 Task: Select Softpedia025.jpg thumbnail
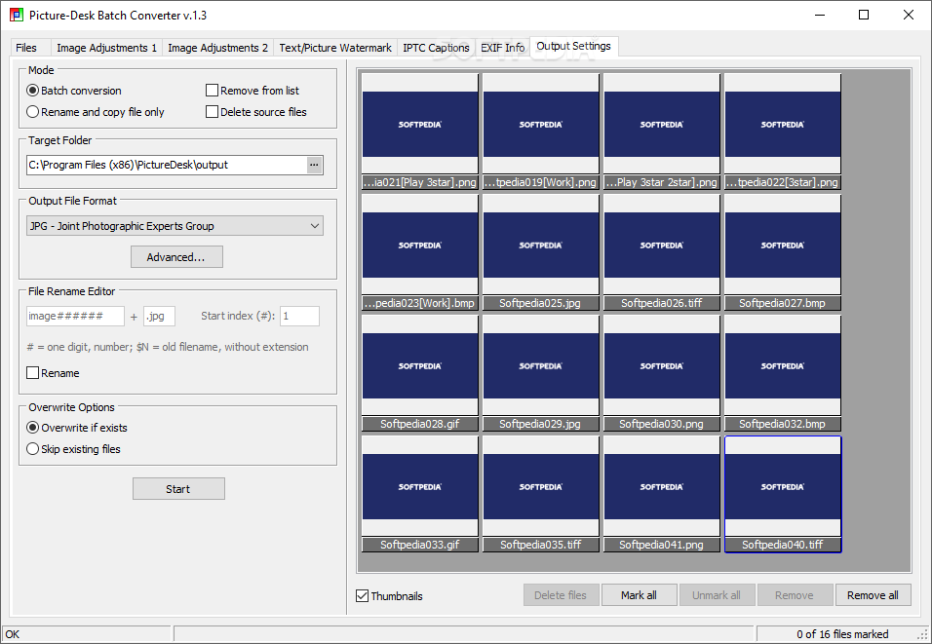541,252
